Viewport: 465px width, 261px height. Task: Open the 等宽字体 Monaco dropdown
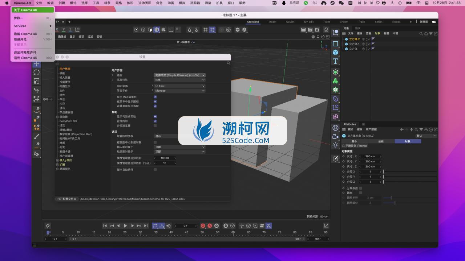click(x=180, y=91)
